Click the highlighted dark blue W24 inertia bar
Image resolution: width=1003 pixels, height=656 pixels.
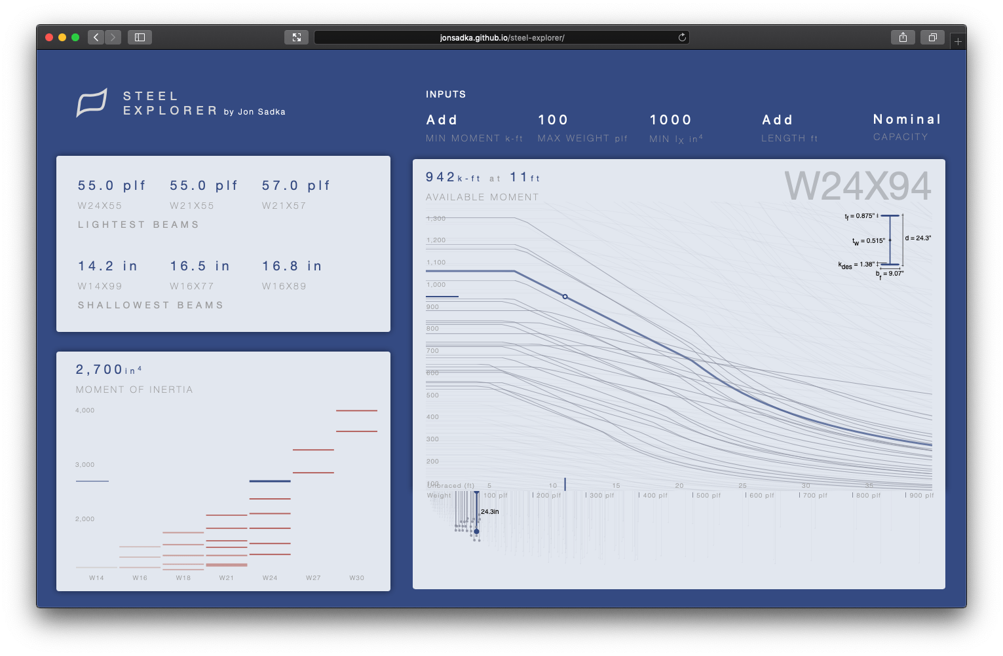point(270,481)
